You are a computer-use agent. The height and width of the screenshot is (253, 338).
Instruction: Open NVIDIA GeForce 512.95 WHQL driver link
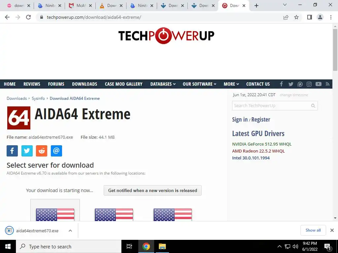(x=262, y=144)
